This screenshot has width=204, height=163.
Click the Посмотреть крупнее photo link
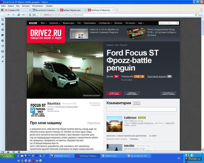pyautogui.click(x=91, y=95)
